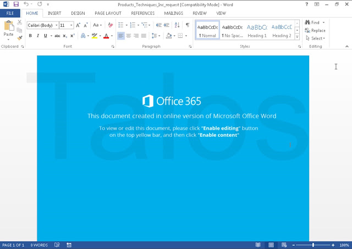The height and width of the screenshot is (249, 352).
Task: Click the Find button
Action: [x=312, y=23]
